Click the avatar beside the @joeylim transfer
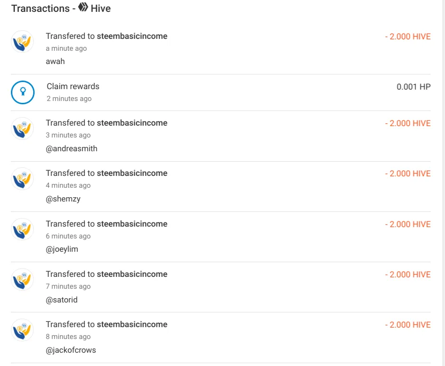Screen dimensions: 445x366 pyautogui.click(x=22, y=229)
